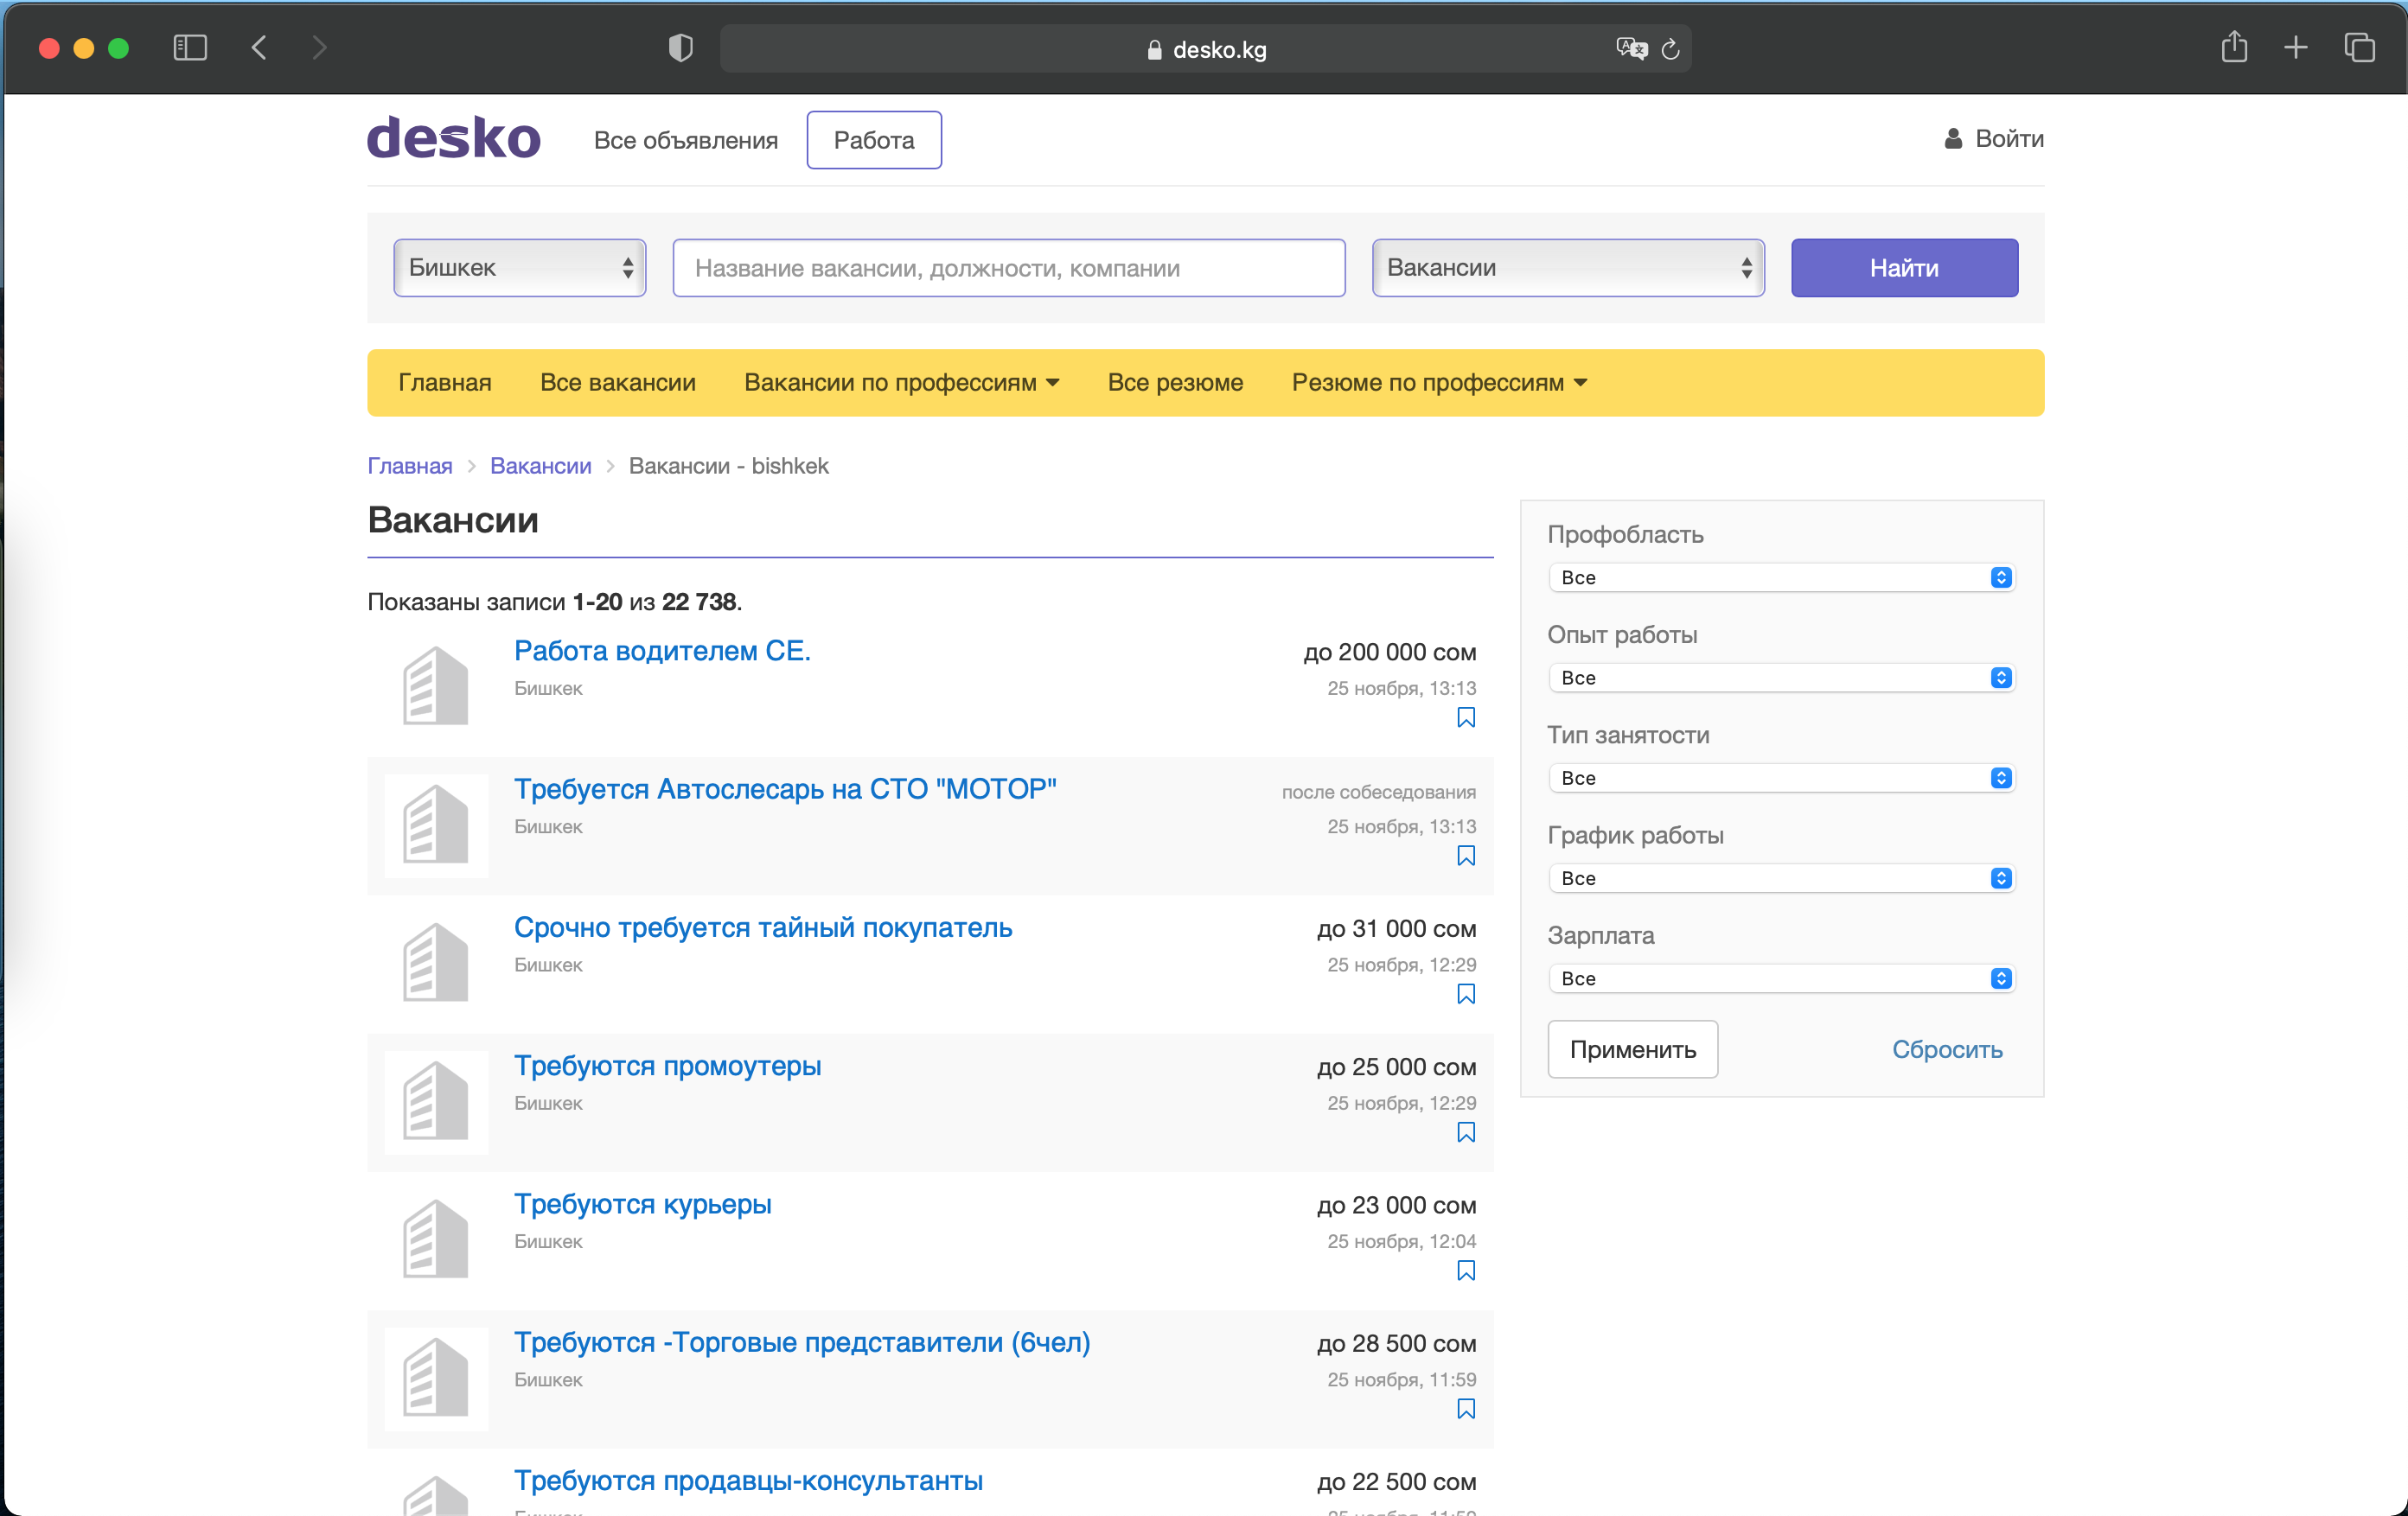Open Все резюме in the yellow menu
Image resolution: width=2408 pixels, height=1516 pixels.
(1175, 383)
